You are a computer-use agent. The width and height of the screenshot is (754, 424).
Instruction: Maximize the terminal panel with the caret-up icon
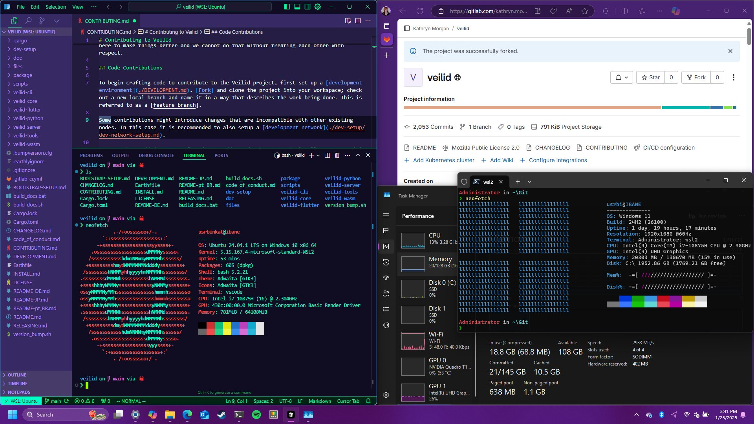point(358,155)
